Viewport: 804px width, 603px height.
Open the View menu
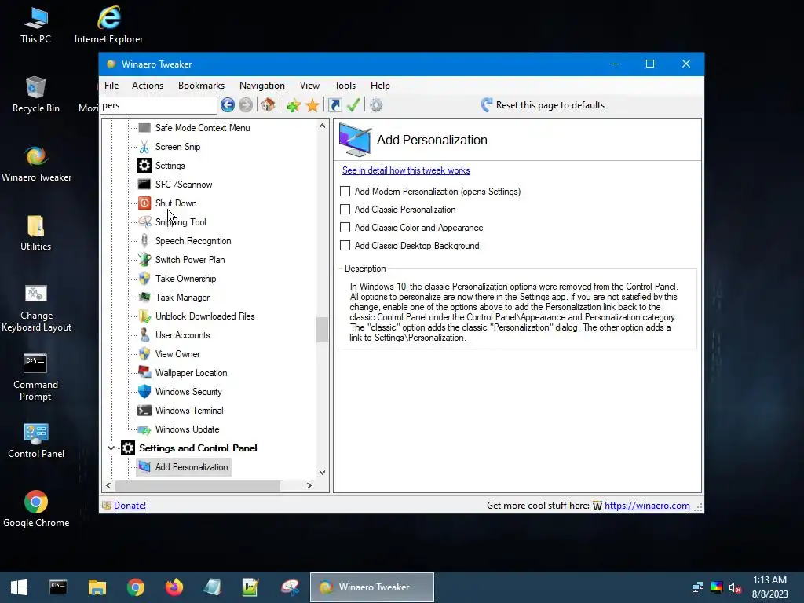tap(309, 86)
